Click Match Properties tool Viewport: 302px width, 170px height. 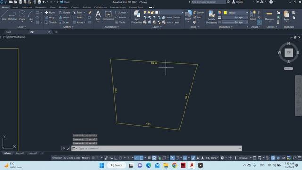(211, 17)
